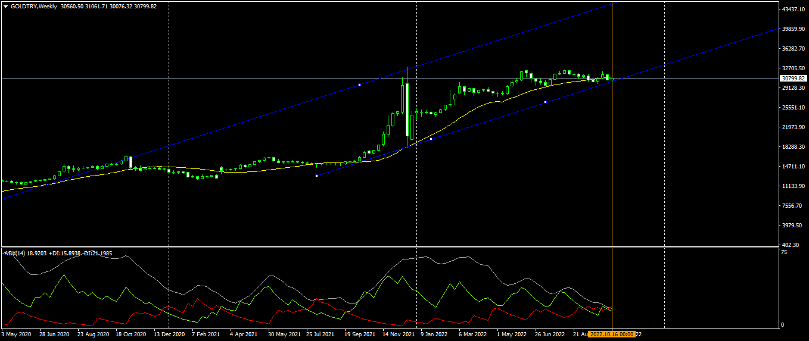Screen dimensions: 809x341
Task: Click the open value 30560.50 in header
Action: click(73, 7)
